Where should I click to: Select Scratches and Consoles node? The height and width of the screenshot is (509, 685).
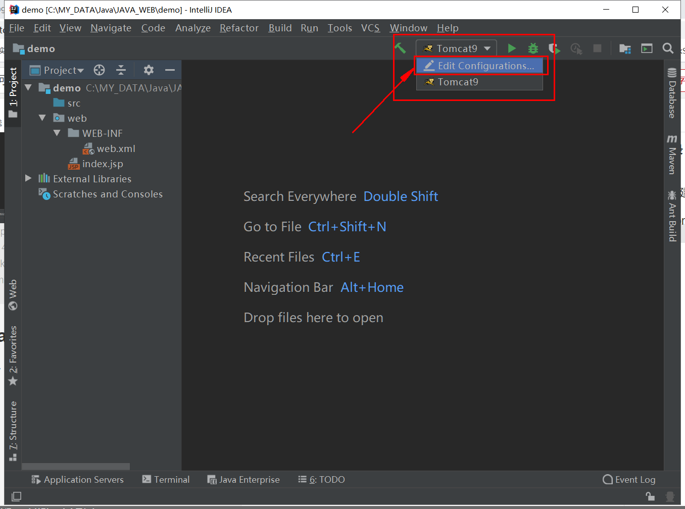101,194
